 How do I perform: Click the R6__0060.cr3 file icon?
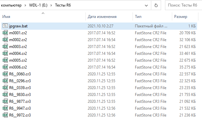click(x=5, y=74)
